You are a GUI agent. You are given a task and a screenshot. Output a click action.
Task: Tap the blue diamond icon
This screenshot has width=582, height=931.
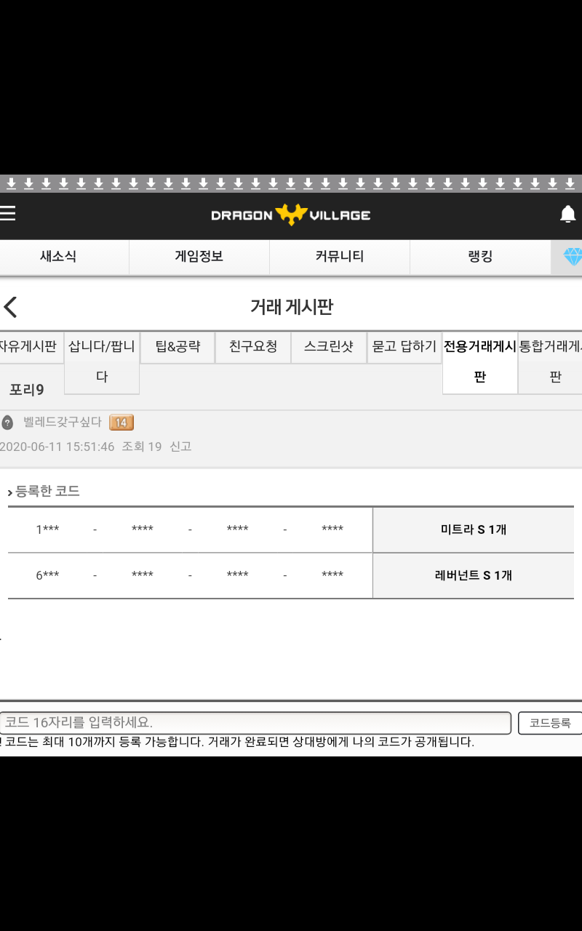click(573, 257)
